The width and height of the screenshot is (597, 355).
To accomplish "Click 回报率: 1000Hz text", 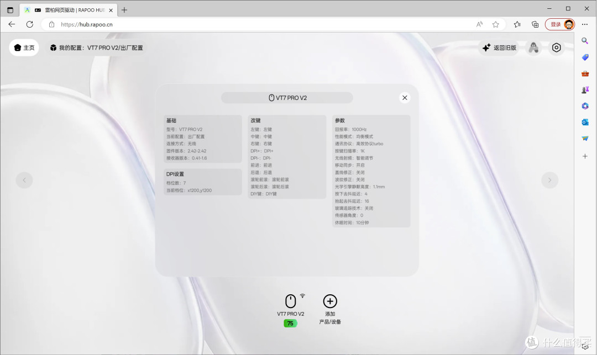I will (x=350, y=129).
